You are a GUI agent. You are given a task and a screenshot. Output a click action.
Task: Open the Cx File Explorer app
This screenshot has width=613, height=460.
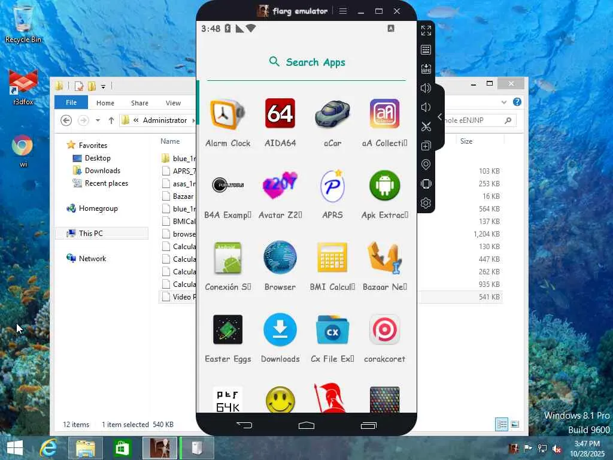click(x=332, y=330)
